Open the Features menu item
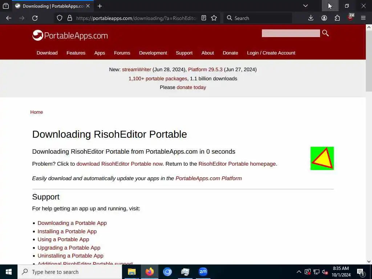The height and width of the screenshot is (279, 372). (76, 53)
